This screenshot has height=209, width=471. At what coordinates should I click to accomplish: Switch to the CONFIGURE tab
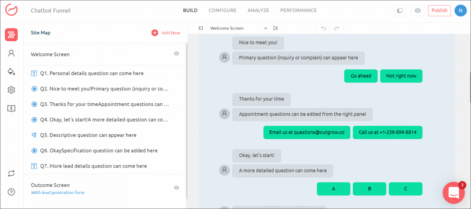pyautogui.click(x=222, y=10)
